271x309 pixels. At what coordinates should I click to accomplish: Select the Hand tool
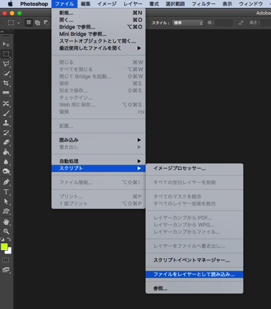pos(6,222)
